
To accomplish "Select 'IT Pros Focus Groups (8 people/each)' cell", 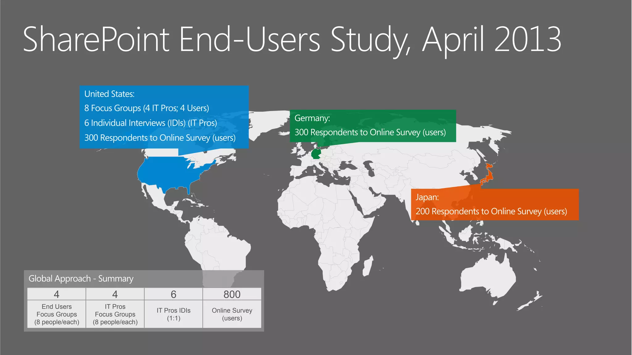I will (x=115, y=314).
